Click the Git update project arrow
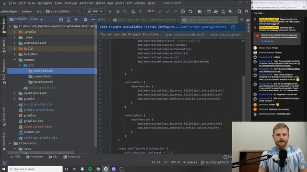This screenshot has width=307, height=172. (160, 11)
